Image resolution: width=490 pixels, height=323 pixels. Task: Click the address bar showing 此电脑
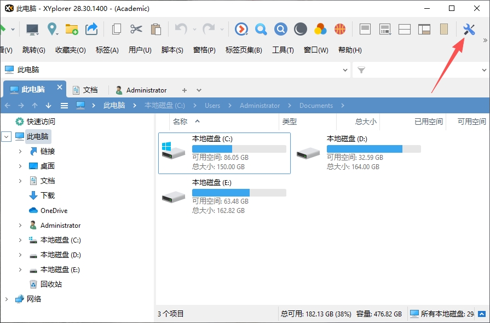175,70
